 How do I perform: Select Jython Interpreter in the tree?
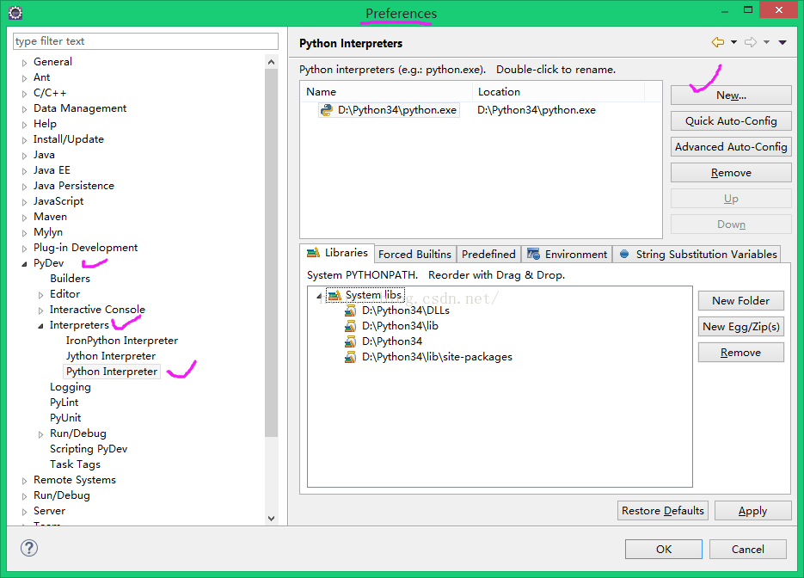(x=111, y=356)
